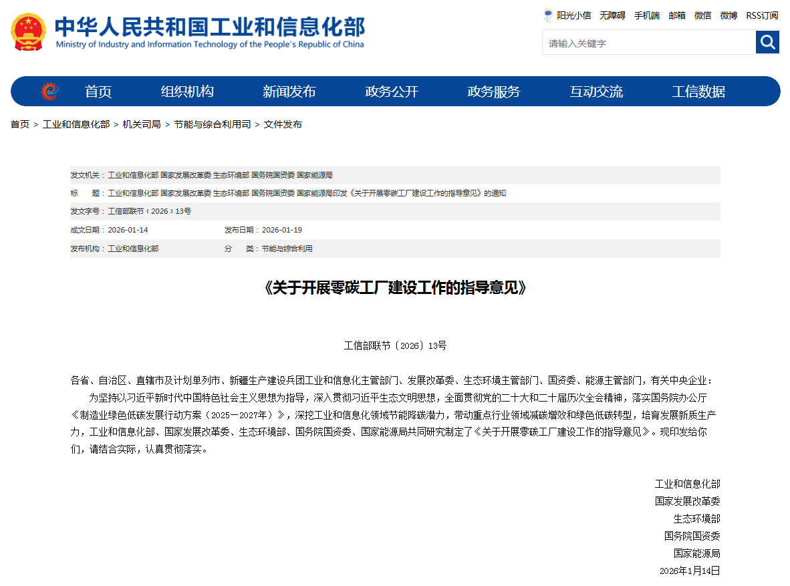This screenshot has height=586, width=790.
Task: Open the 组织机构 navigation menu
Action: [x=186, y=92]
